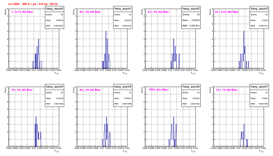The image size is (273, 156).
Task: Click the Entries row in havg_asym0 box
Action: 55,15
